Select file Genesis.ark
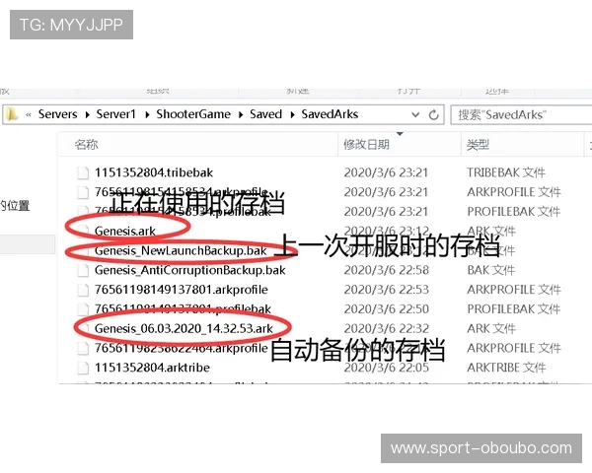Image resolution: width=592 pixels, height=473 pixels. pyautogui.click(x=125, y=231)
